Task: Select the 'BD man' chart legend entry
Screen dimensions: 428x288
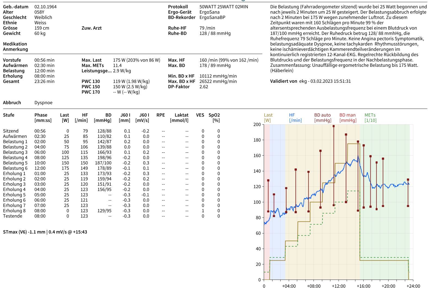Action: [347, 115]
